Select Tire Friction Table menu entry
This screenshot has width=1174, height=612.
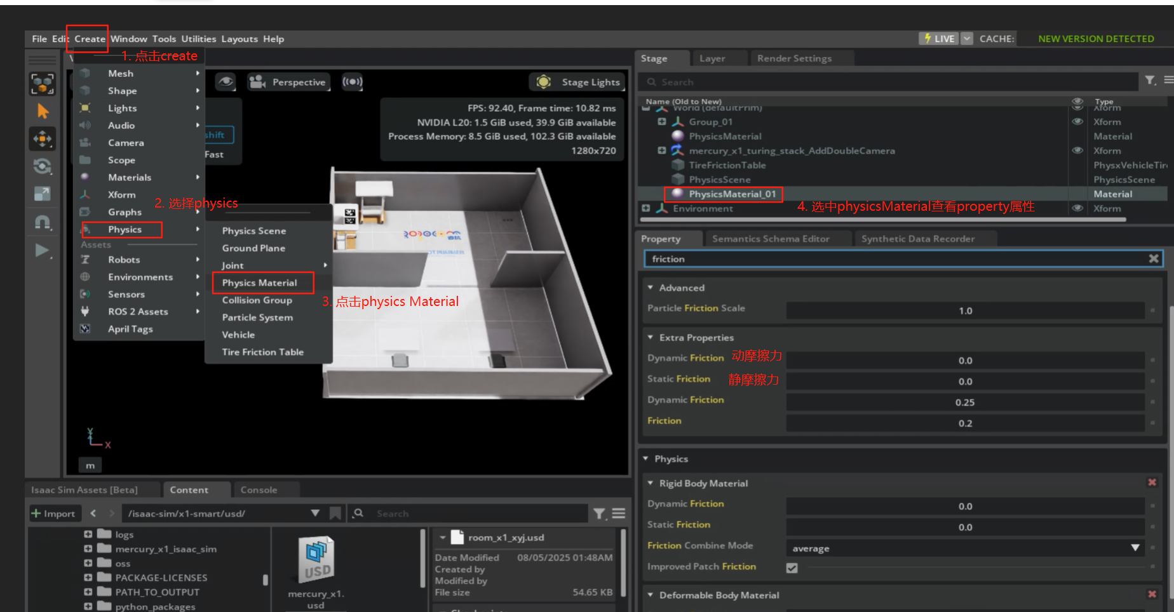coord(263,352)
